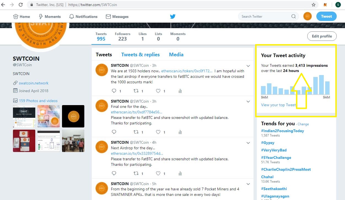Open the MetaMask fox extension icon
This screenshot has width=345, height=200.
[325, 5]
